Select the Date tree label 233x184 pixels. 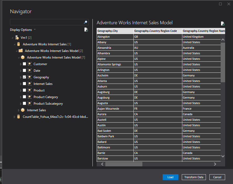pyautogui.click(x=37, y=71)
